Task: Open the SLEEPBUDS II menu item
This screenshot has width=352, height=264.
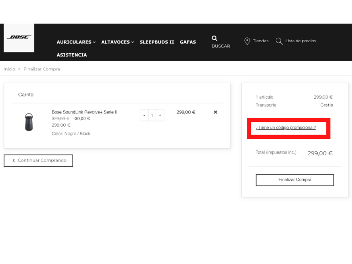Action: click(x=157, y=42)
